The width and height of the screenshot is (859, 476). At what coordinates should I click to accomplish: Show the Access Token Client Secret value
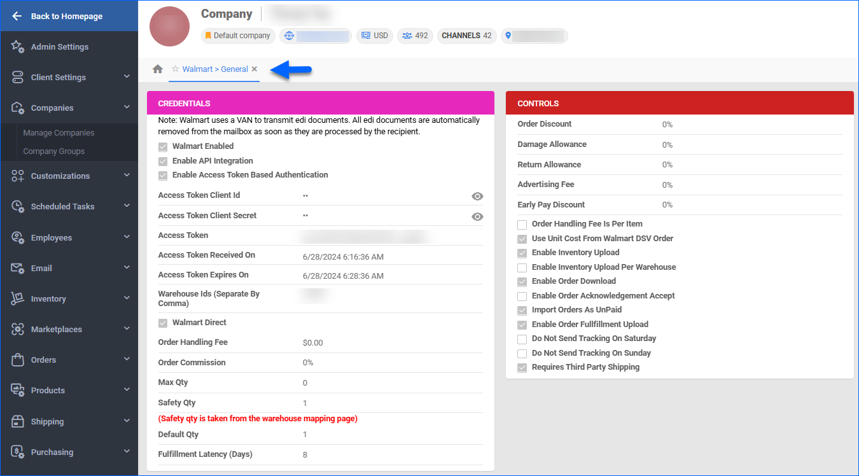click(x=477, y=216)
